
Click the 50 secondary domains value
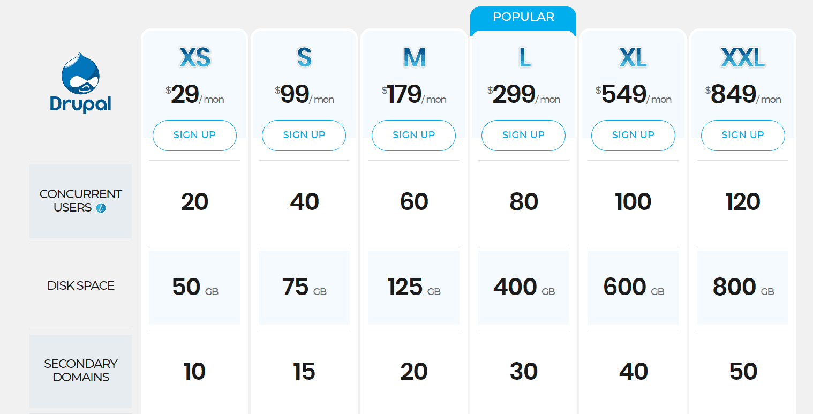click(743, 372)
